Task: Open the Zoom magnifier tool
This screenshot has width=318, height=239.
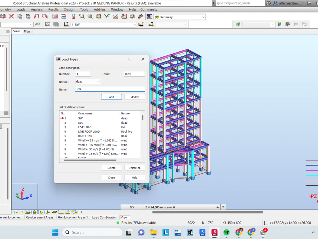Action: pos(81,16)
